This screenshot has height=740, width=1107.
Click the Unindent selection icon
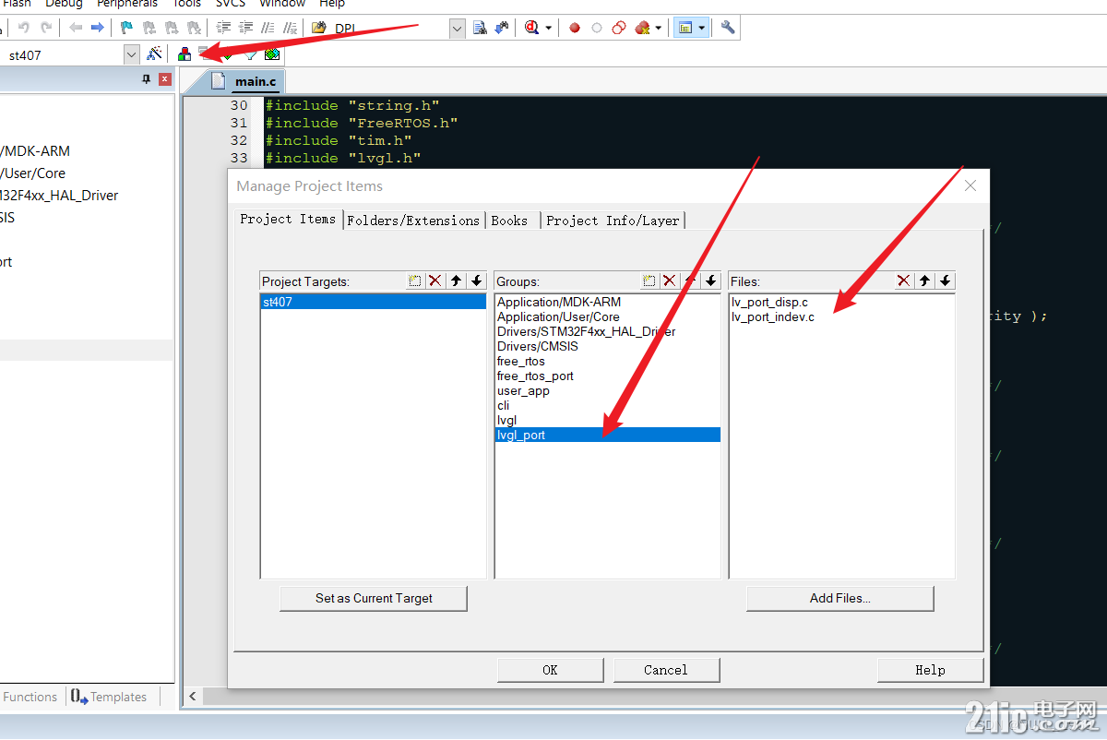pos(246,28)
